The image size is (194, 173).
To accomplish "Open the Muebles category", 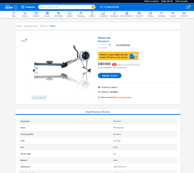I will (150, 14).
